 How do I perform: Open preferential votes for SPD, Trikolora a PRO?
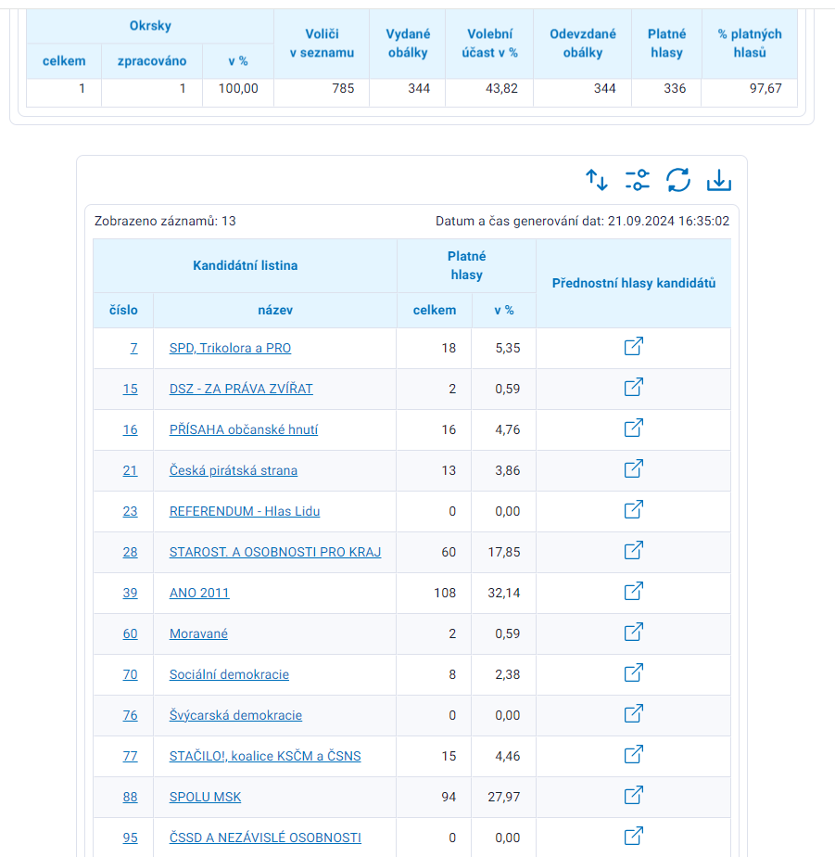coord(634,346)
